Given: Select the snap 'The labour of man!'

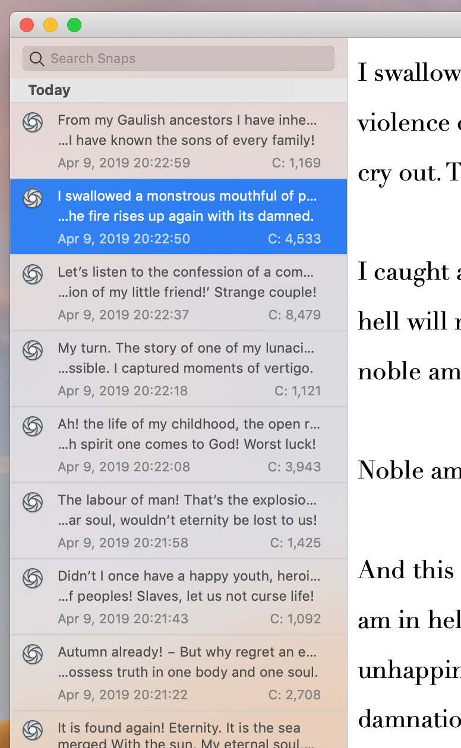Looking at the screenshot, I should (188, 521).
